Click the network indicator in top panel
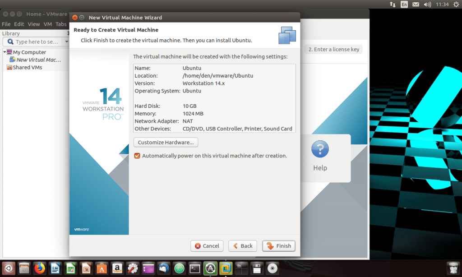The image size is (462, 277). 393,5
